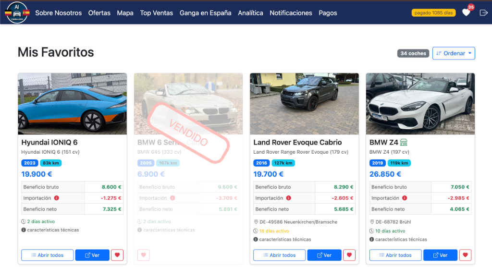Click info icon by Hyundai características técnicas
Image resolution: width=492 pixels, height=267 pixels.
[x=24, y=230]
